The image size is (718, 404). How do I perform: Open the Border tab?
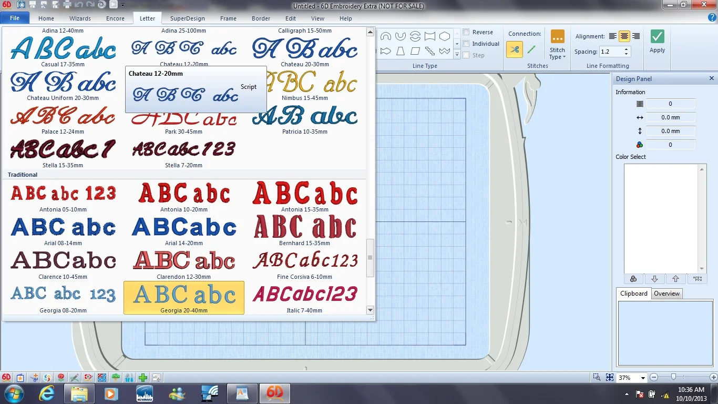pos(261,18)
